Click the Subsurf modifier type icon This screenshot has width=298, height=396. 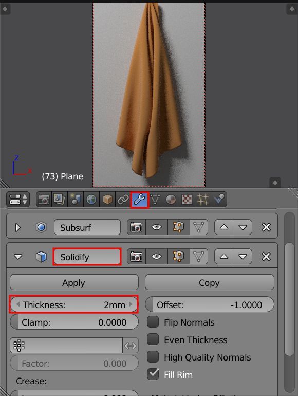click(41, 227)
